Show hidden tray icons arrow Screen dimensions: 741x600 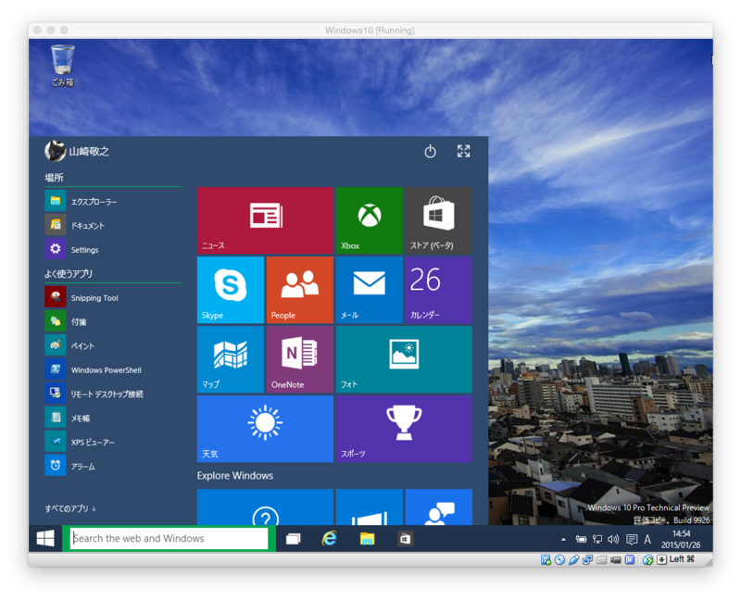[x=563, y=539]
